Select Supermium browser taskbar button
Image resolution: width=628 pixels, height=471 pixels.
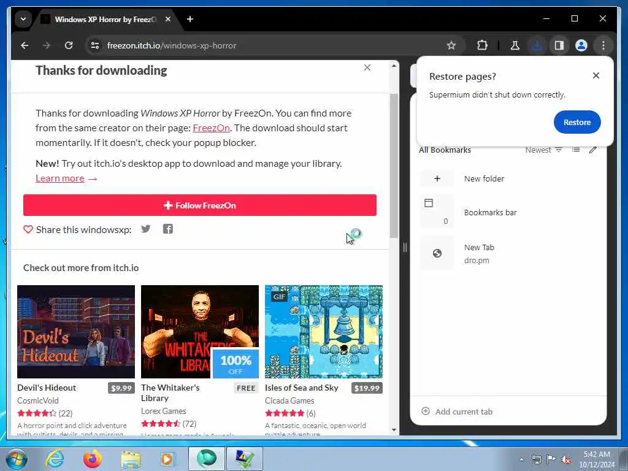(206, 459)
